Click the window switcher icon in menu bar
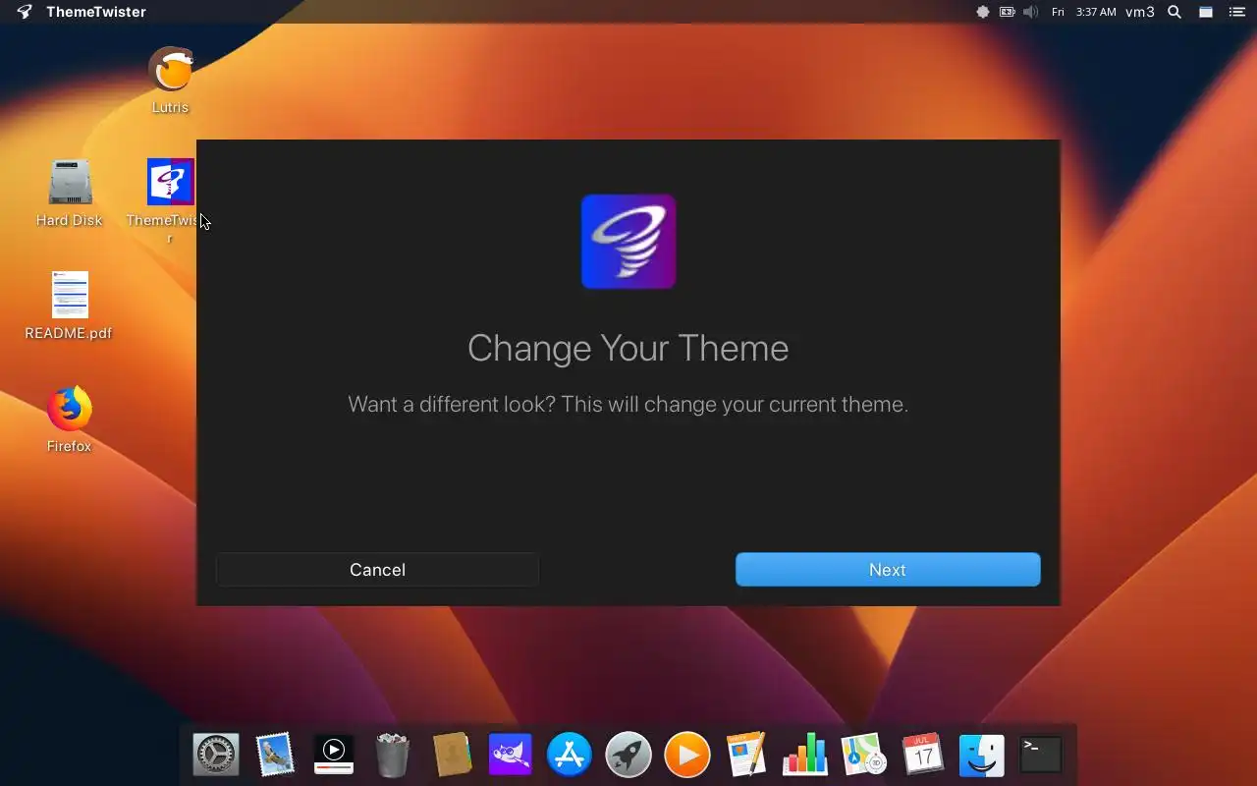Image resolution: width=1257 pixels, height=786 pixels. coord(1206,12)
